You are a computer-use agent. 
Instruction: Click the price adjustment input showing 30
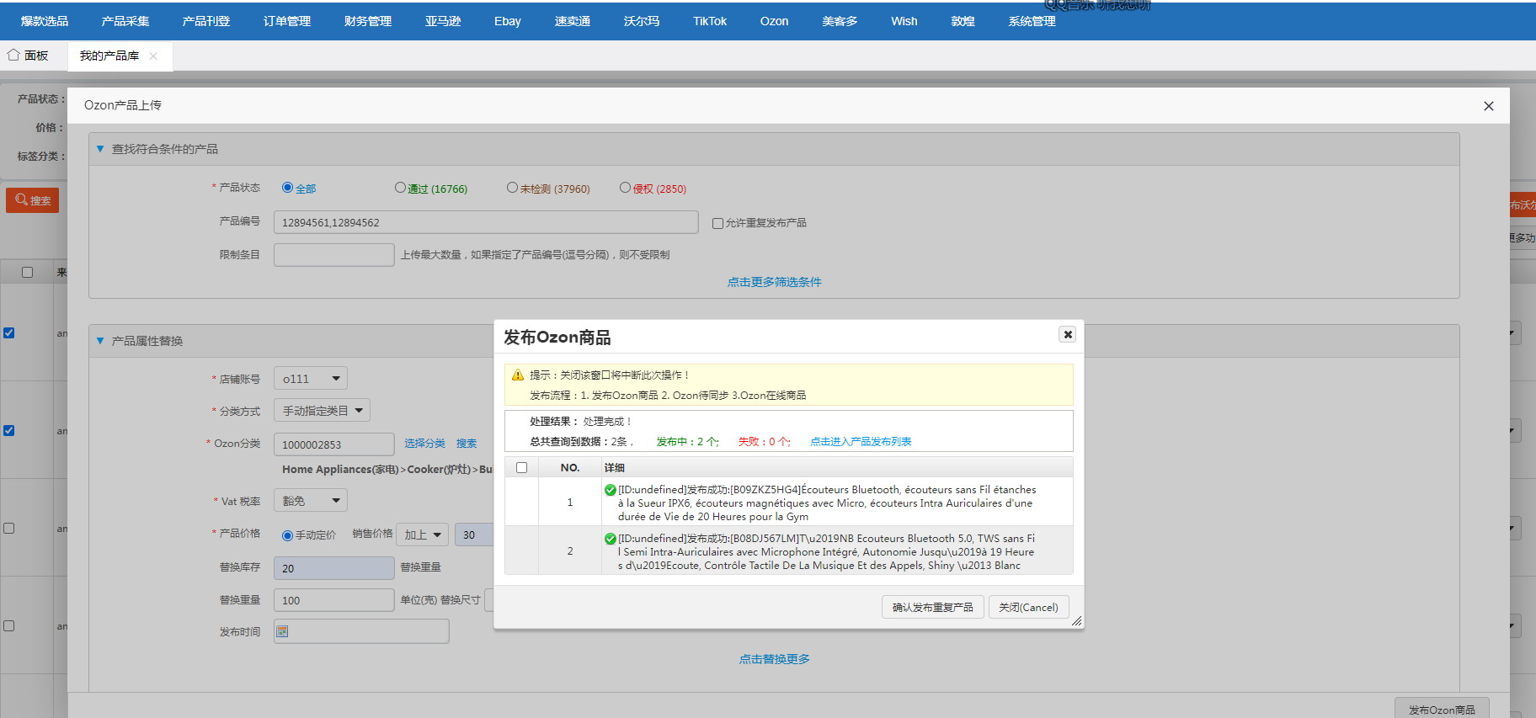coord(474,535)
